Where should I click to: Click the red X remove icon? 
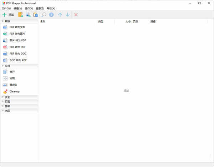pyautogui.click(x=76, y=15)
